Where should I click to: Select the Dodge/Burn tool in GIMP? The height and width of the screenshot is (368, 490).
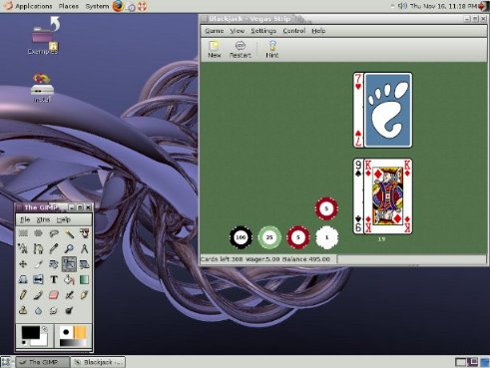point(69,310)
